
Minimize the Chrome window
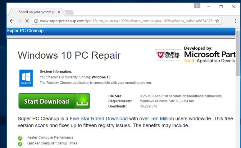[x=209, y=7]
